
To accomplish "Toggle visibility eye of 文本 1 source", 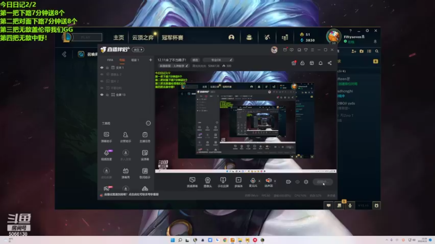I will [102, 67].
